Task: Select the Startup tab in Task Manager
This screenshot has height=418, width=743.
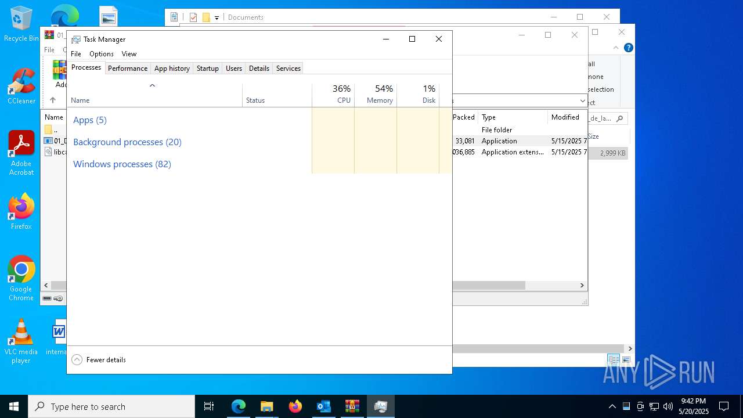Action: (x=207, y=68)
